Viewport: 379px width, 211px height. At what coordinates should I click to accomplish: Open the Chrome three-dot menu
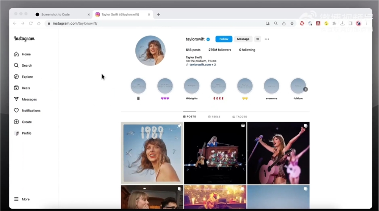point(366,23)
